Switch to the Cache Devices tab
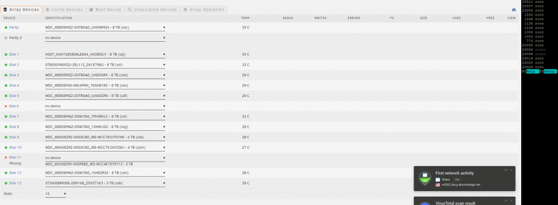This screenshot has width=558, height=205. point(64,9)
